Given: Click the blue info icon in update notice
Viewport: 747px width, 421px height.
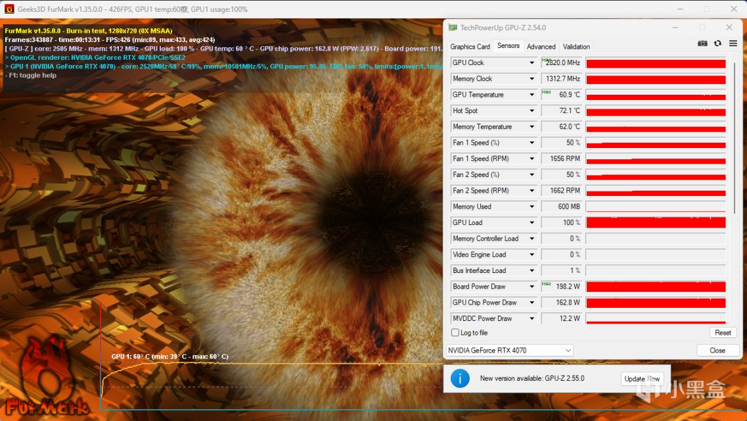Looking at the screenshot, I should click(460, 378).
